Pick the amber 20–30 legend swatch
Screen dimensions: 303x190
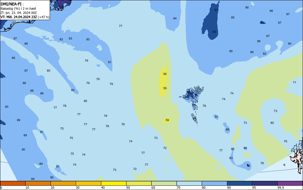point(63,183)
